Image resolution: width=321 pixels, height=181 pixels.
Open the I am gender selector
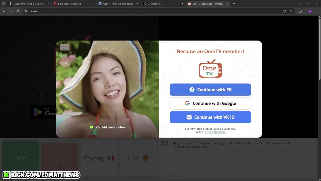[138, 158]
